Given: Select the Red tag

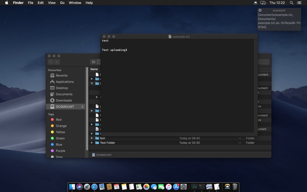Looking at the screenshot, I should click(x=58, y=119).
